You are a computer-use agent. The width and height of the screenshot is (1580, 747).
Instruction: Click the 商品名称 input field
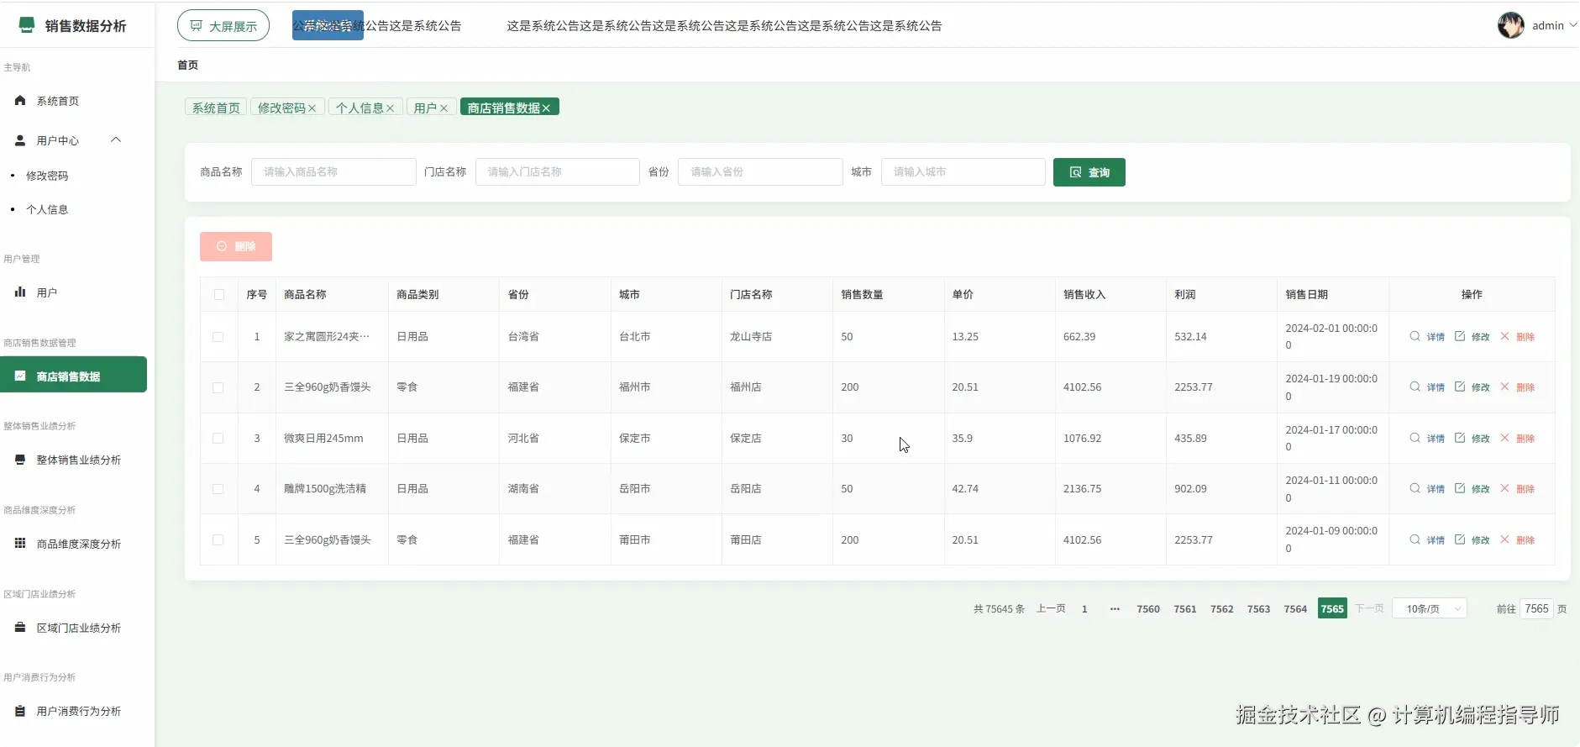[333, 171]
